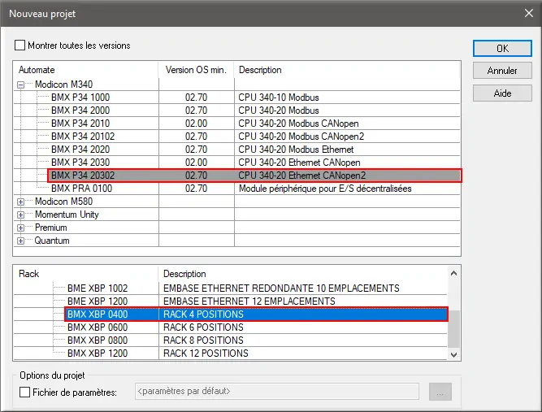Click the Description header of rack list
This screenshot has height=412, width=542.
click(x=184, y=274)
